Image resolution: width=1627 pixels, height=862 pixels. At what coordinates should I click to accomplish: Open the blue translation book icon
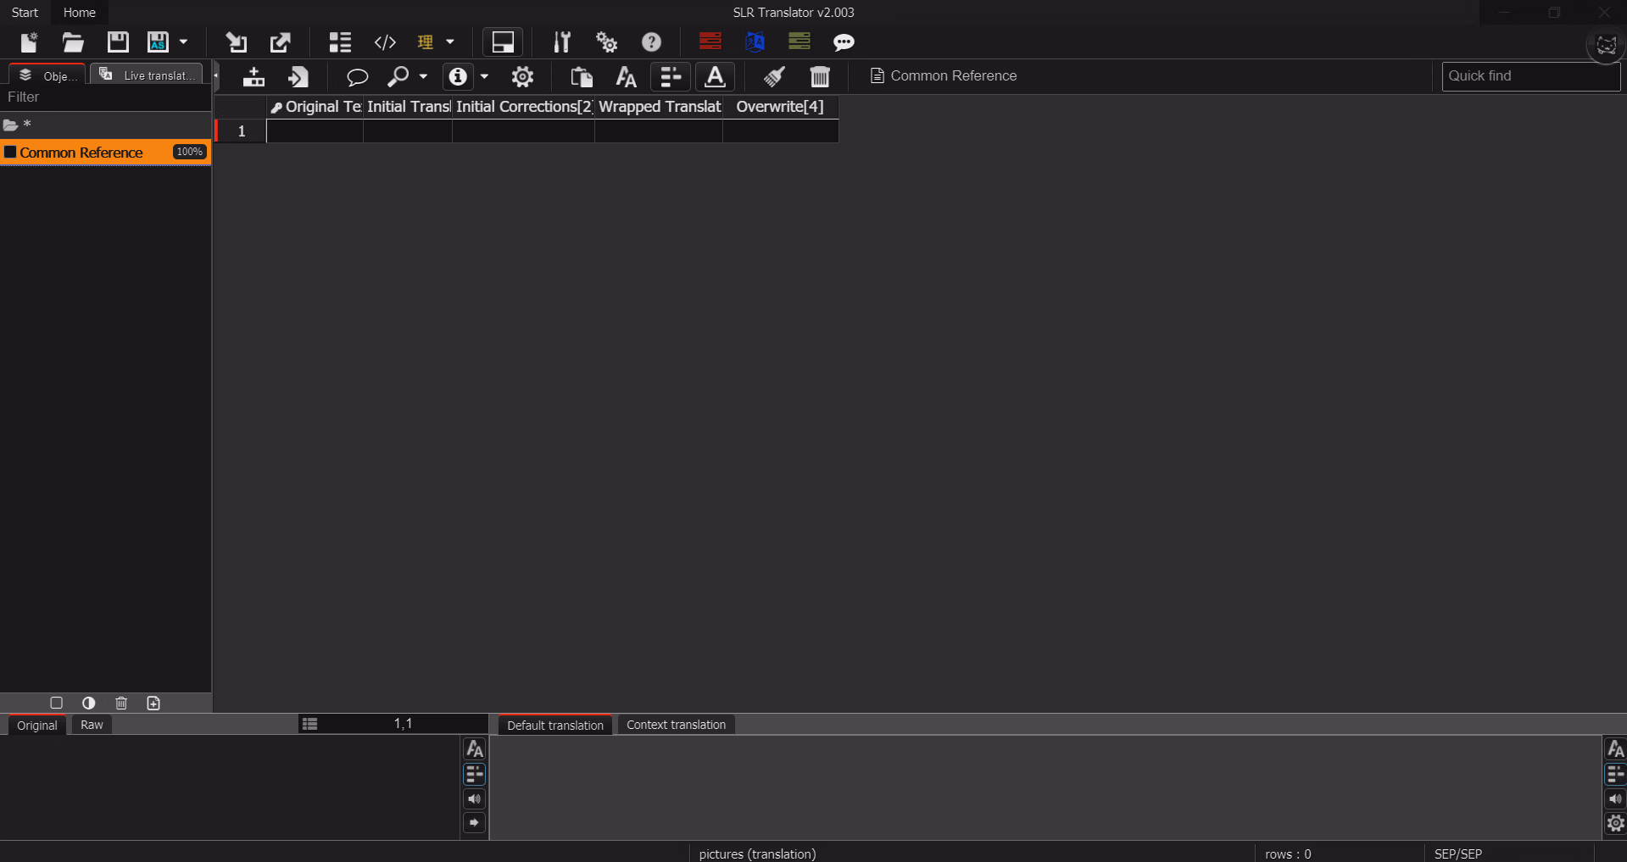[x=755, y=42]
